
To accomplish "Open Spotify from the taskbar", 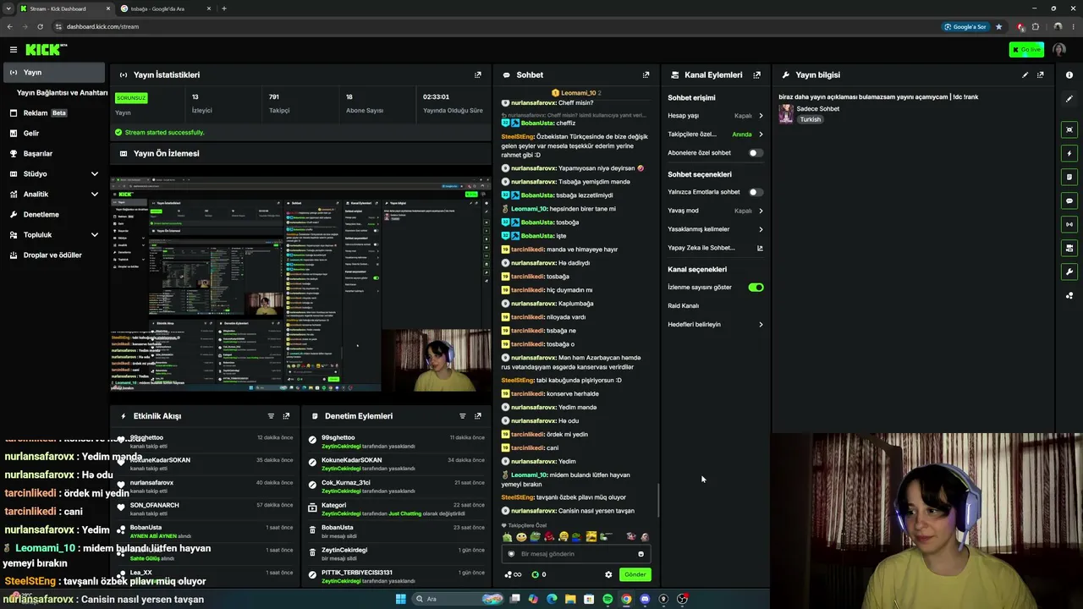I will tap(607, 599).
